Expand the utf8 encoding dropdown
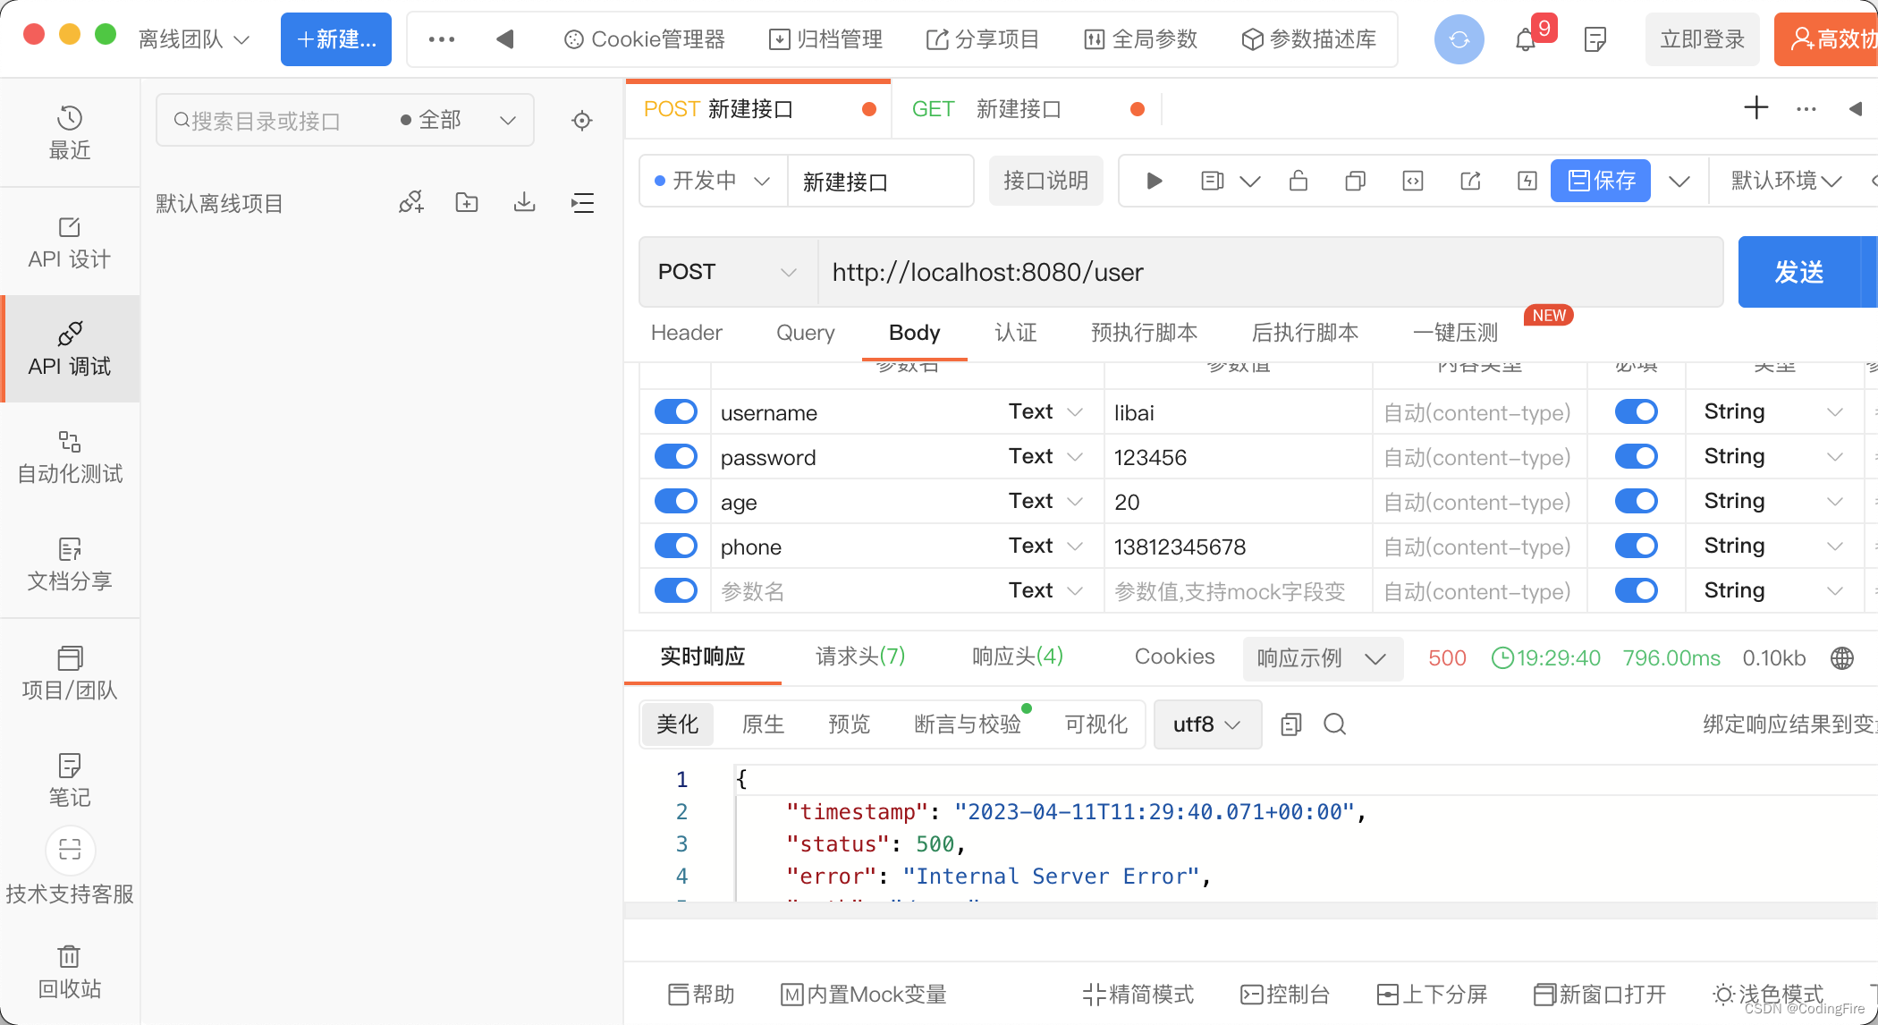Image resolution: width=1878 pixels, height=1025 pixels. [x=1206, y=724]
